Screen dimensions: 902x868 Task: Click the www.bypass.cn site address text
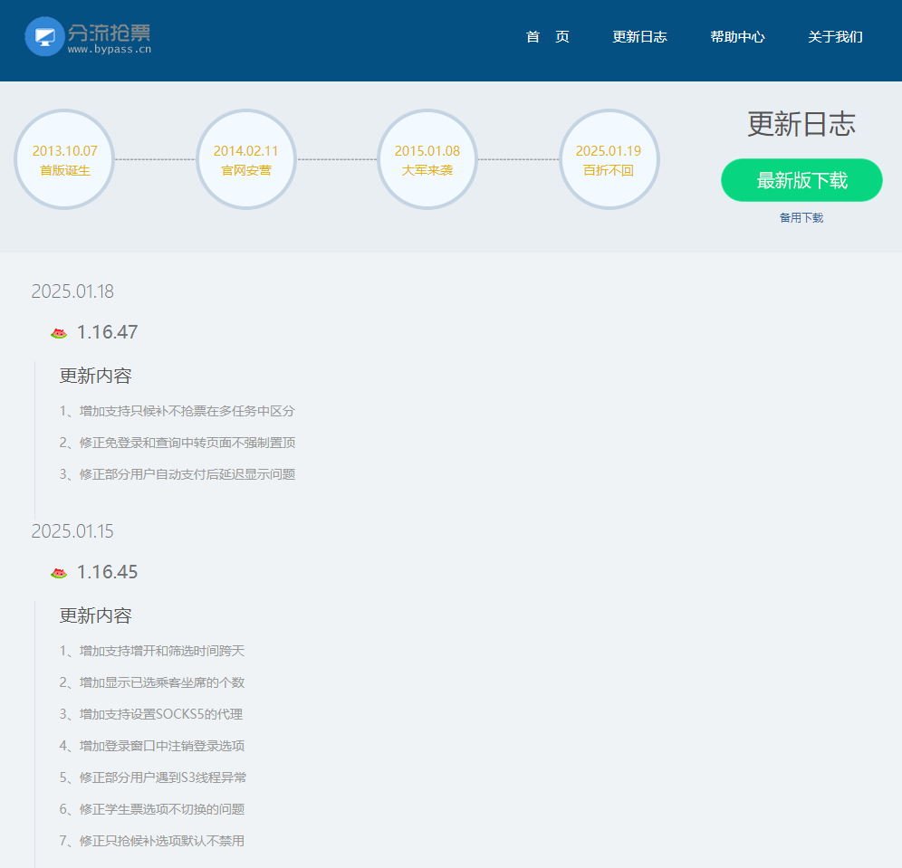[110, 50]
